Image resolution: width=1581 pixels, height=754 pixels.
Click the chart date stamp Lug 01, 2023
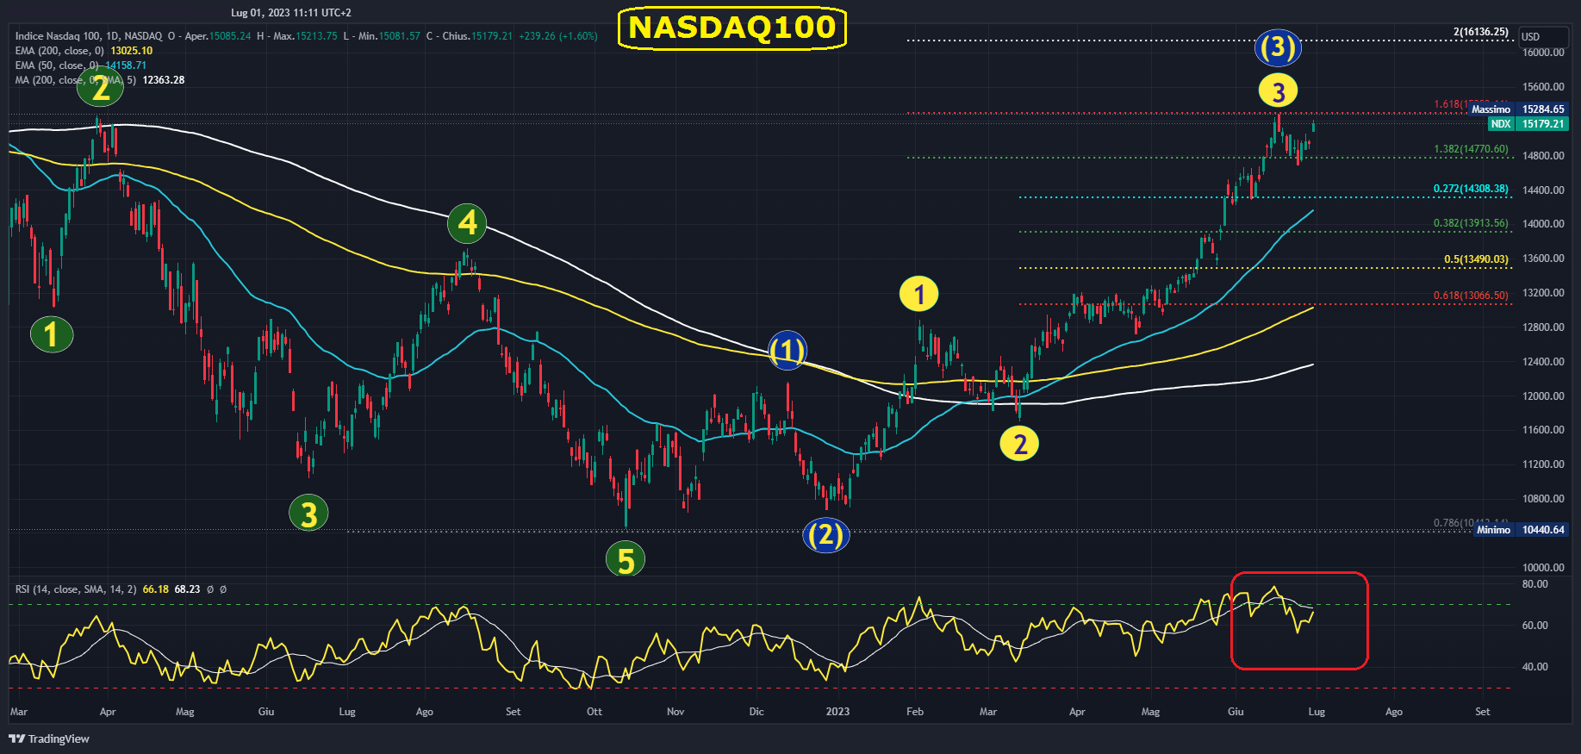click(291, 13)
